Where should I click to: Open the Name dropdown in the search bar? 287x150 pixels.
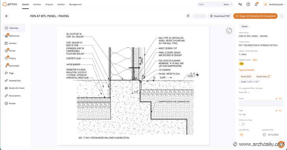pyautogui.click(x=228, y=4)
